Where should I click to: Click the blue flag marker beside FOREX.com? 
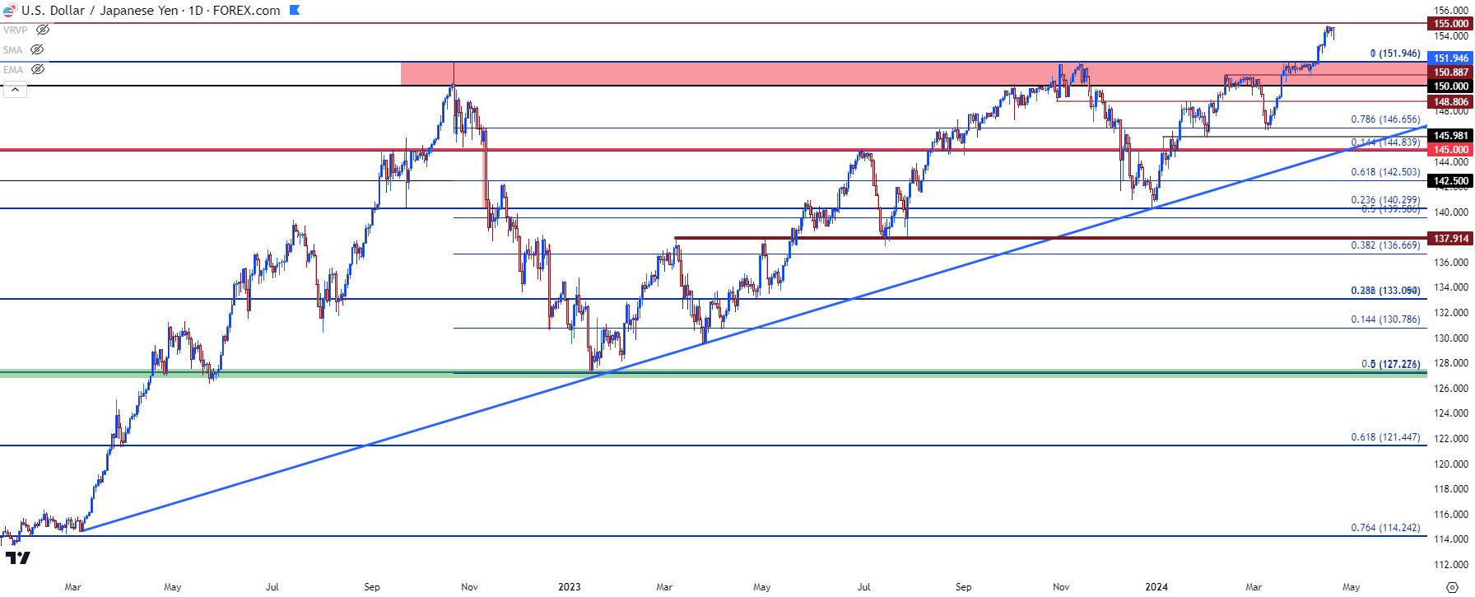295,11
